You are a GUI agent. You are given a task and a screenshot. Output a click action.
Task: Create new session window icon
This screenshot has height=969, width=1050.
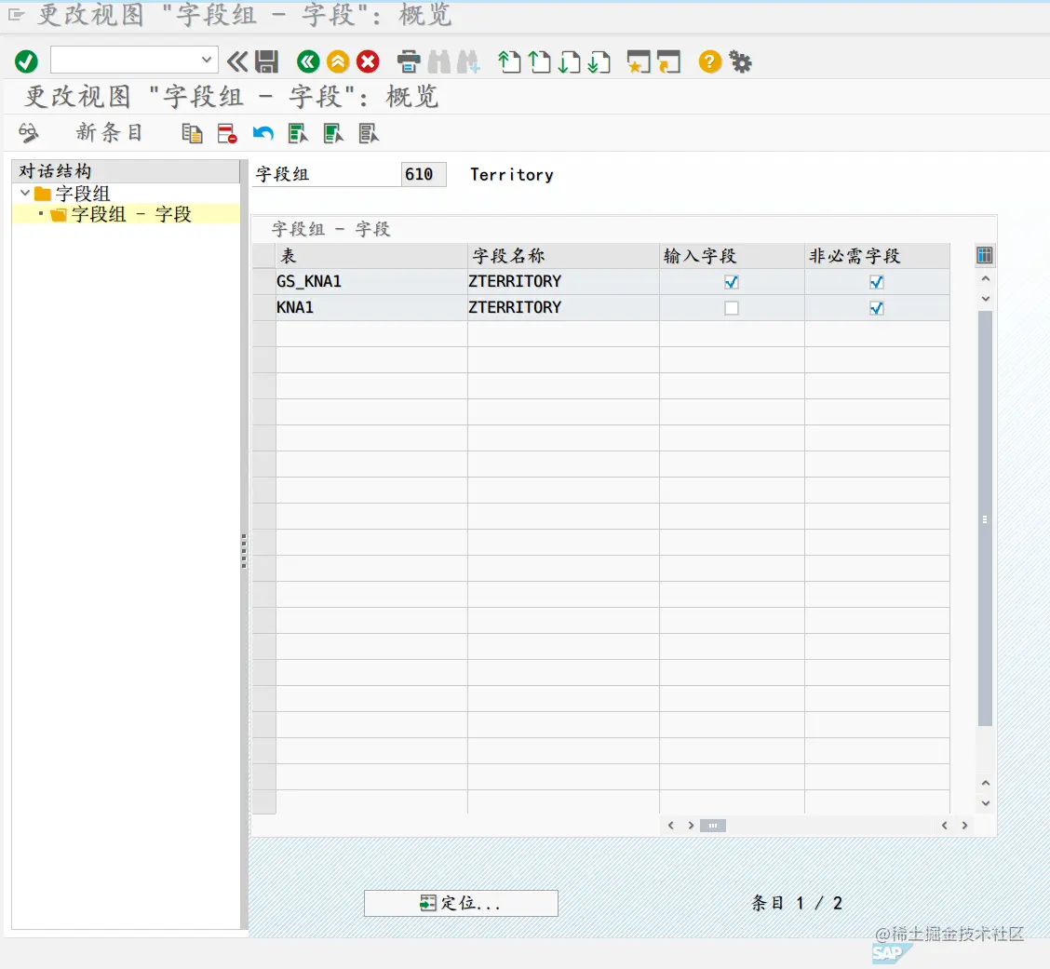(639, 62)
